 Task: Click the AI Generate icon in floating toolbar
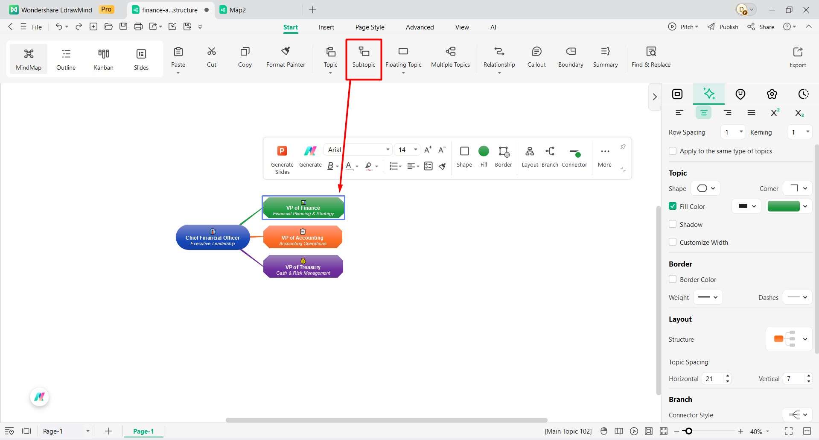tap(310, 151)
